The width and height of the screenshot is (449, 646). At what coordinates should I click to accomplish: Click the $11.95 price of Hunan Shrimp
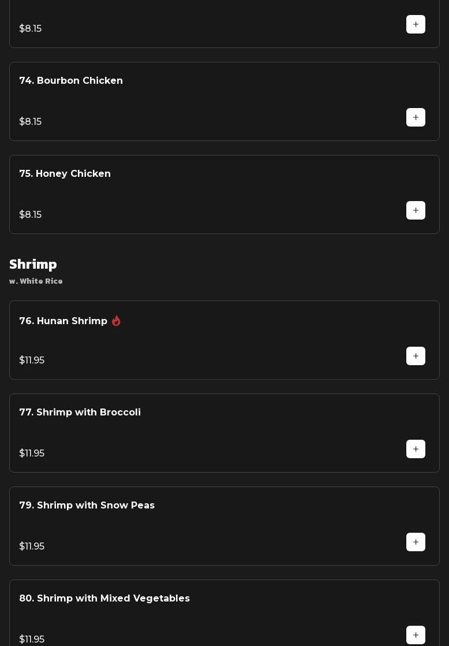[32, 361]
